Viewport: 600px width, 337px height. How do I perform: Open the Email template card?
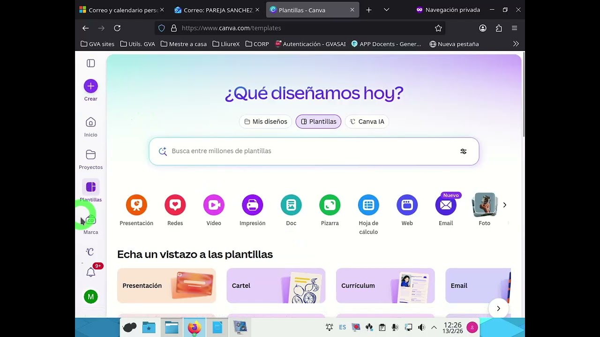point(478,286)
